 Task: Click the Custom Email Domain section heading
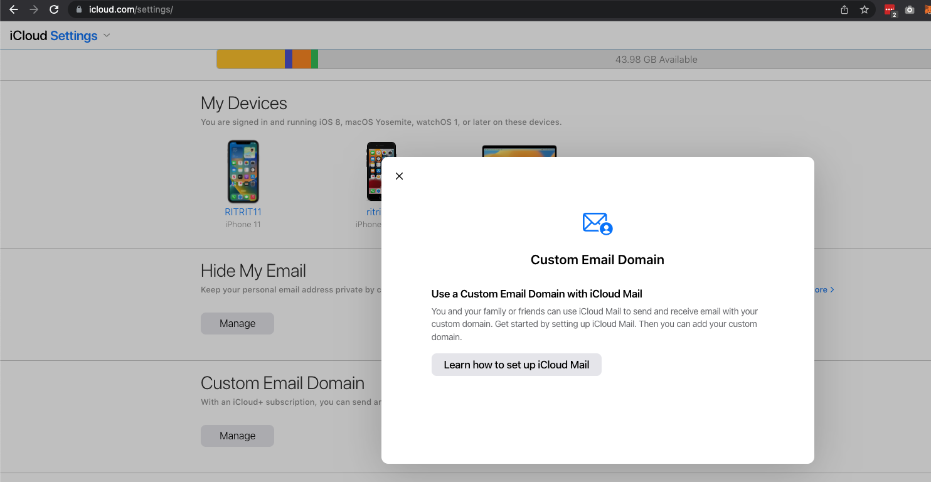[282, 383]
